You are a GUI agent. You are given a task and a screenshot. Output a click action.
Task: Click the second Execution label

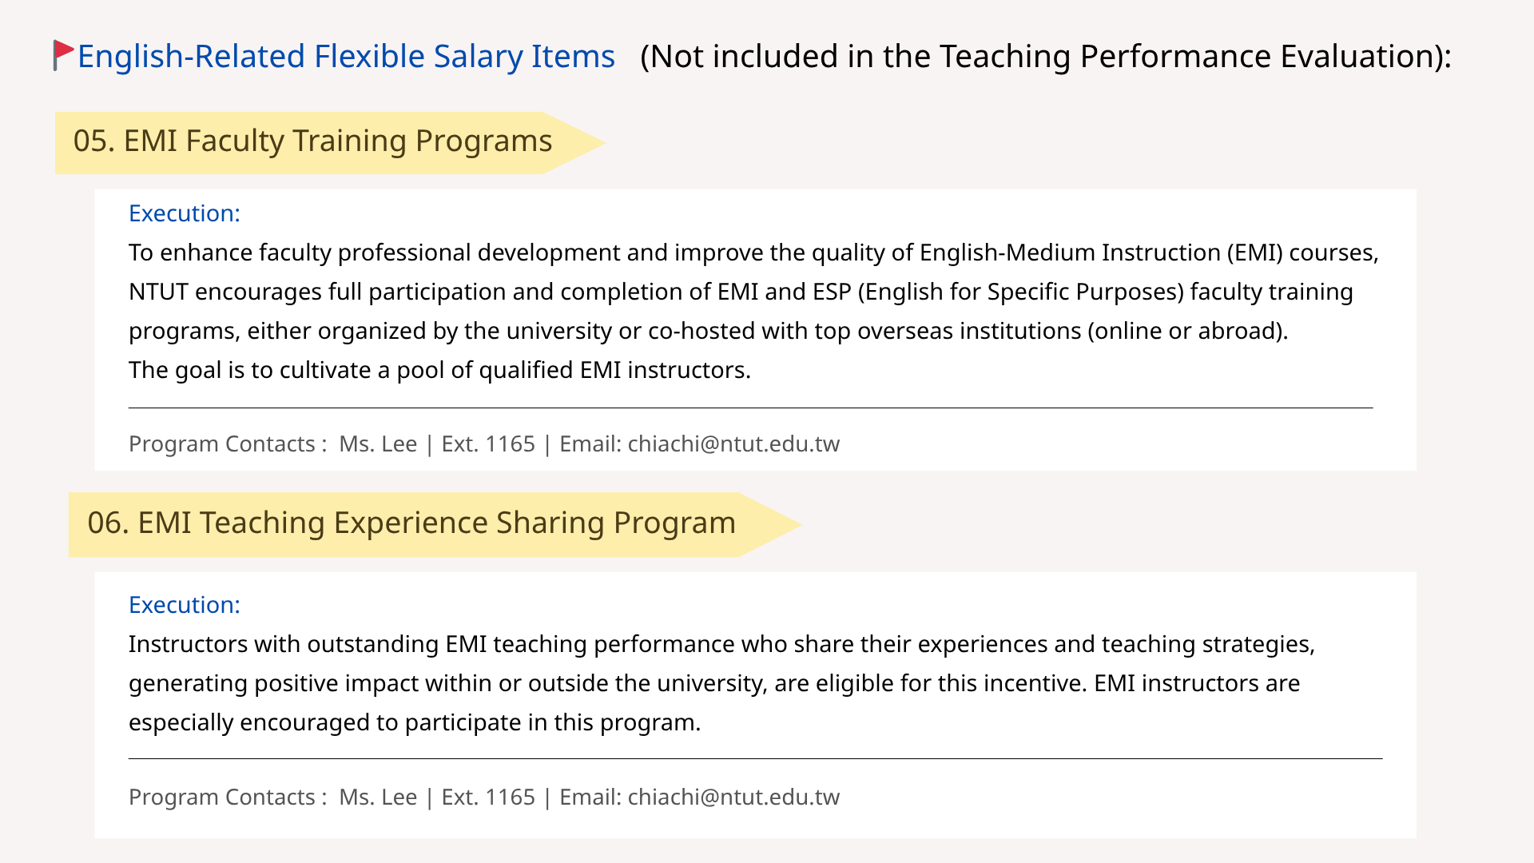tap(185, 605)
